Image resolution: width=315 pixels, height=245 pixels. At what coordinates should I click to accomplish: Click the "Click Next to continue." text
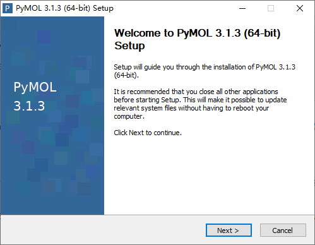coord(148,133)
